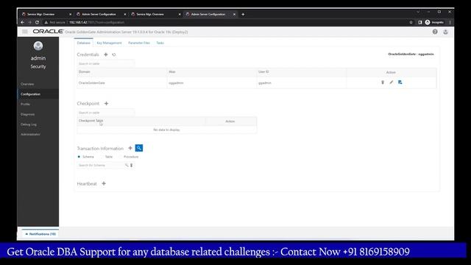
Task: Click the Checkpoint search in table field
Action: [106, 113]
